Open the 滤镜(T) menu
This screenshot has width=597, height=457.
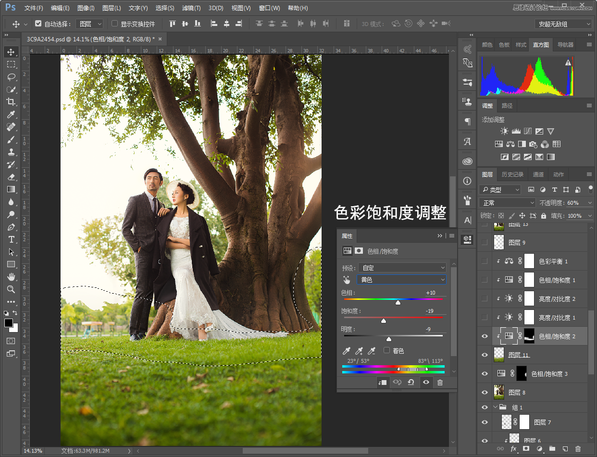coord(191,8)
